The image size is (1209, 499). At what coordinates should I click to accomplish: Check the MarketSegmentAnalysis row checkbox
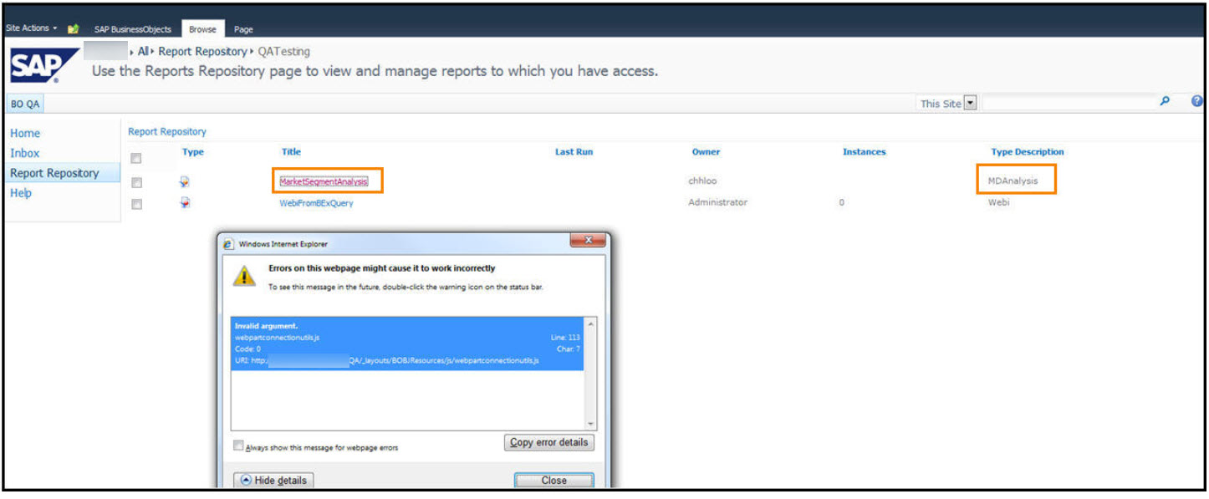click(x=136, y=182)
